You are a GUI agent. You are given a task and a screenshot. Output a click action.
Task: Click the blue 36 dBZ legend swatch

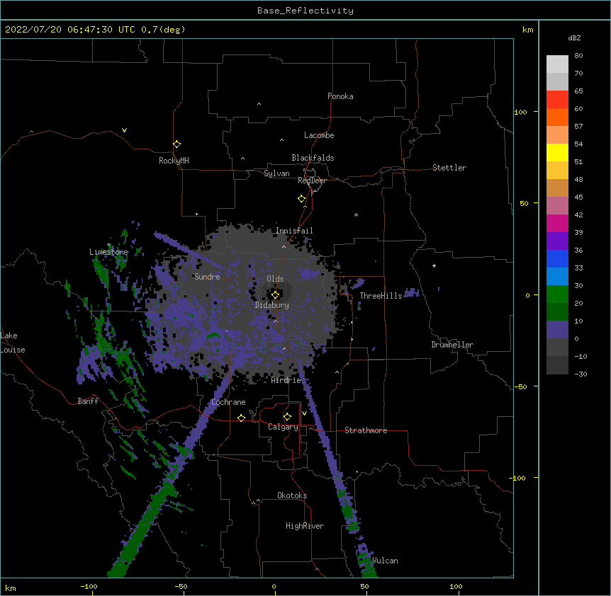coord(557,258)
